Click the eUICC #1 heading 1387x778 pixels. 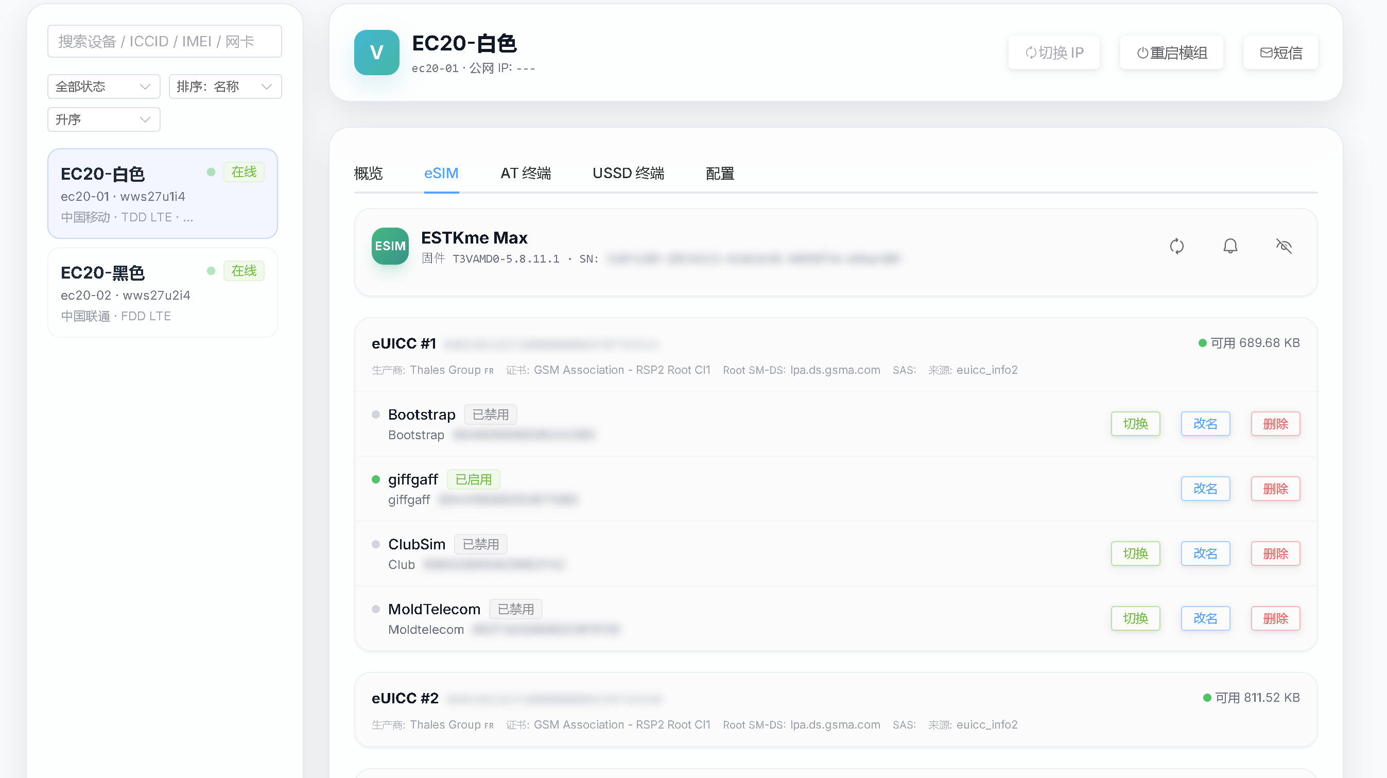[404, 343]
